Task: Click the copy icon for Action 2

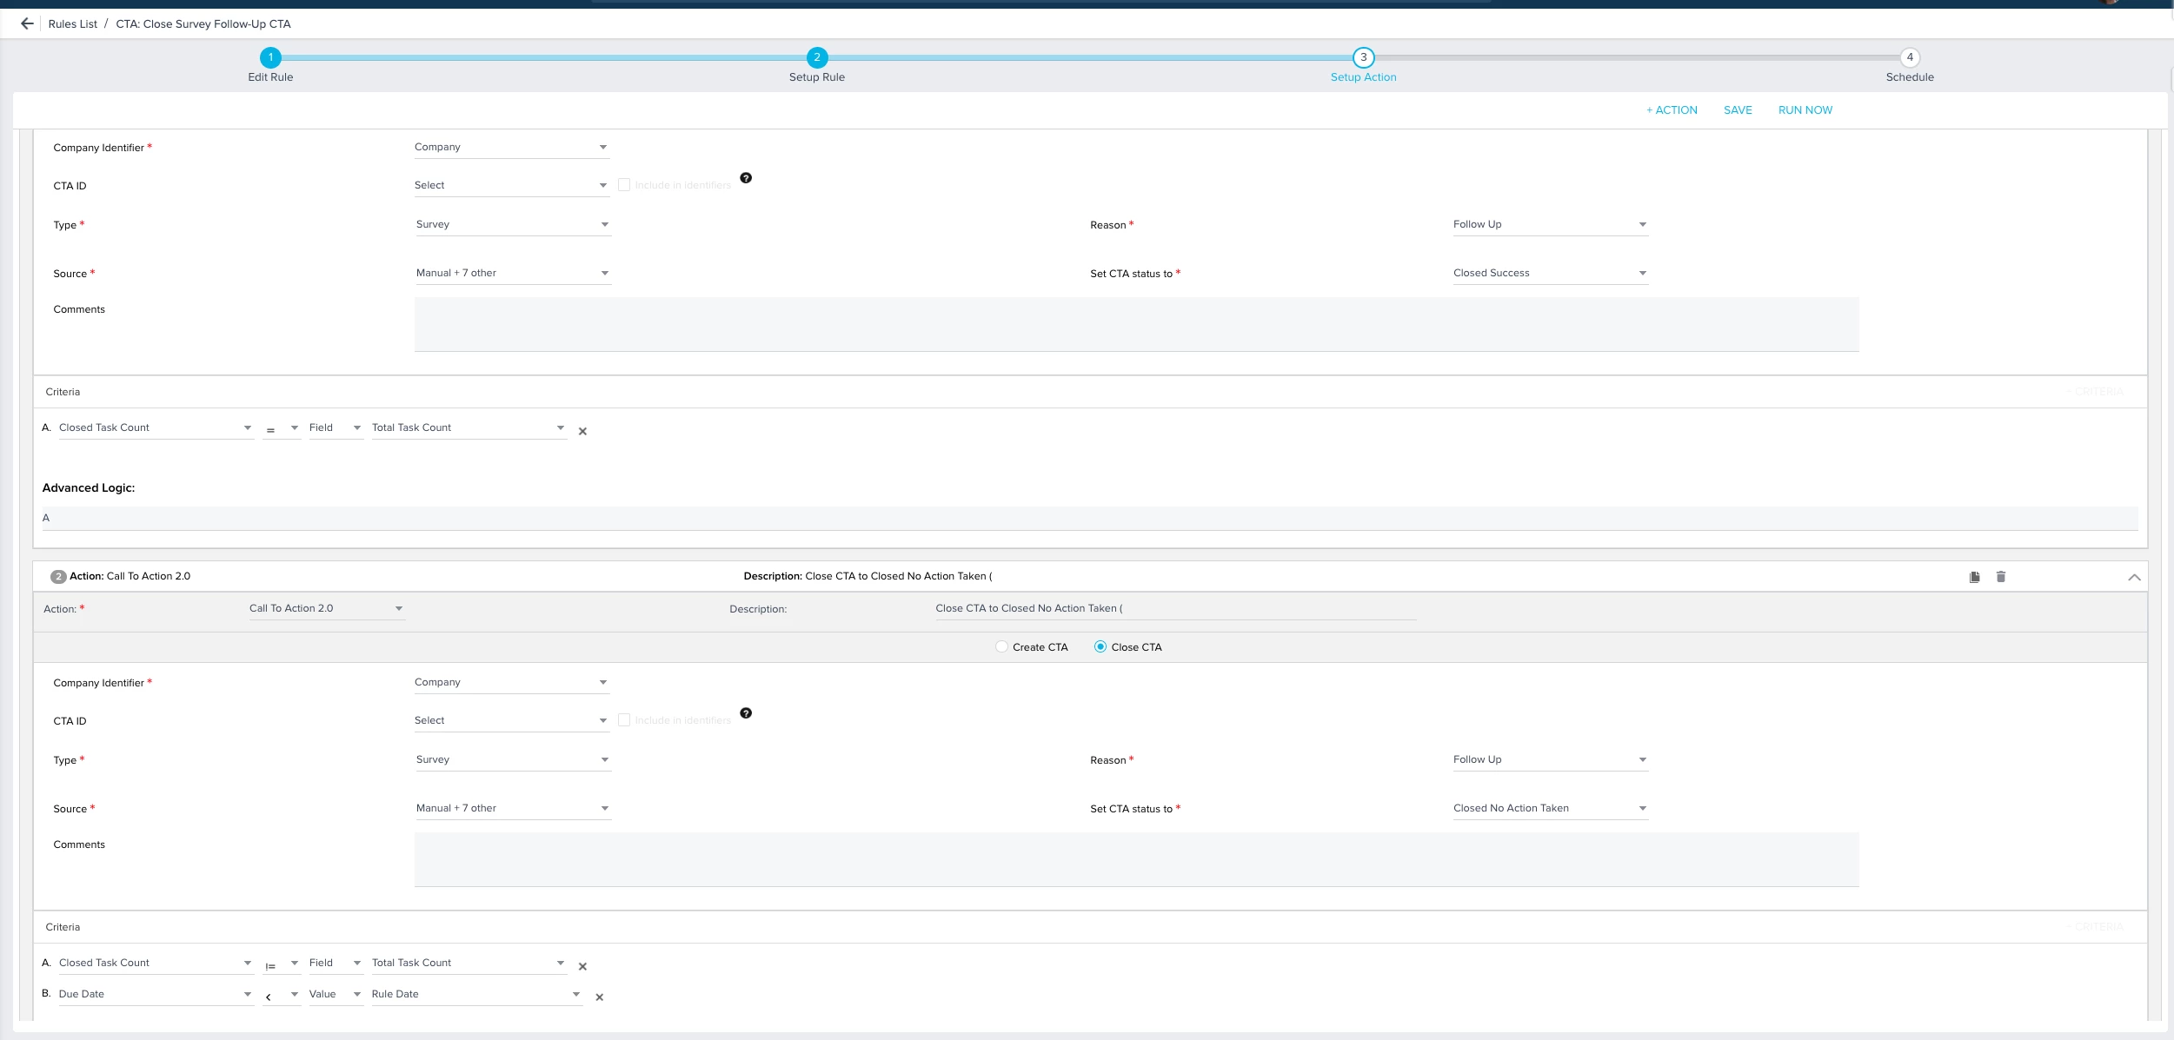Action: pos(1974,577)
